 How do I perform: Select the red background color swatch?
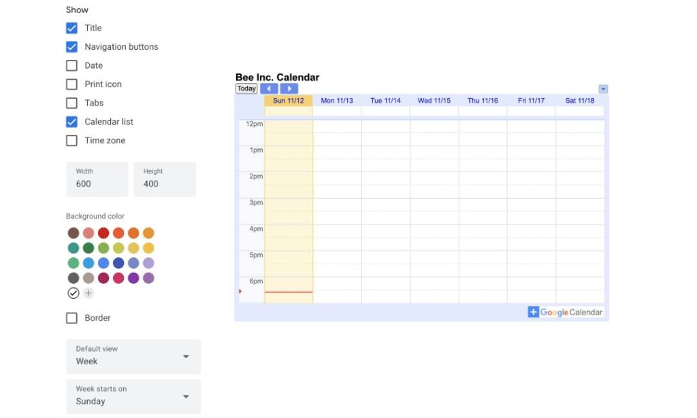tap(103, 232)
